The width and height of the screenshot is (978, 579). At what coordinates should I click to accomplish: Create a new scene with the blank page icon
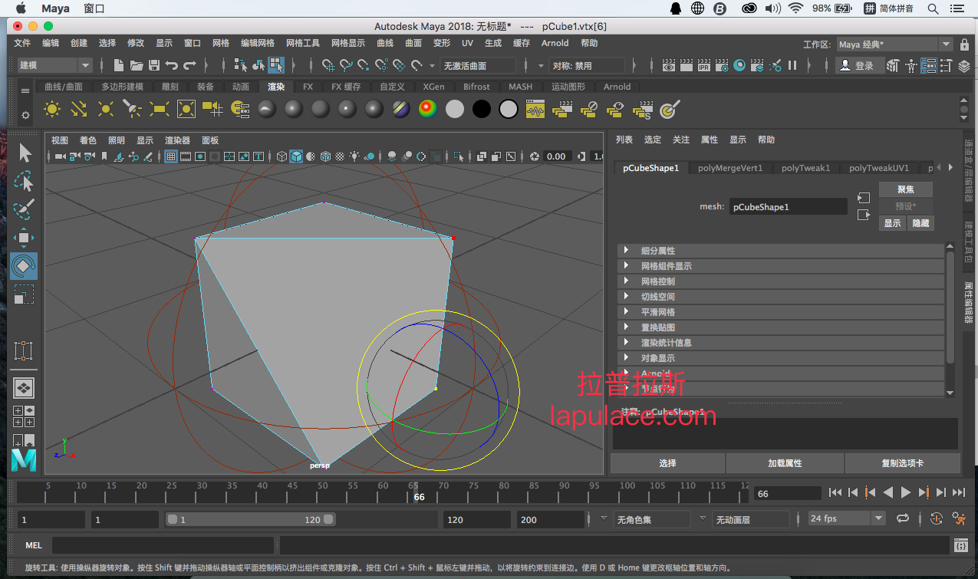pyautogui.click(x=118, y=65)
